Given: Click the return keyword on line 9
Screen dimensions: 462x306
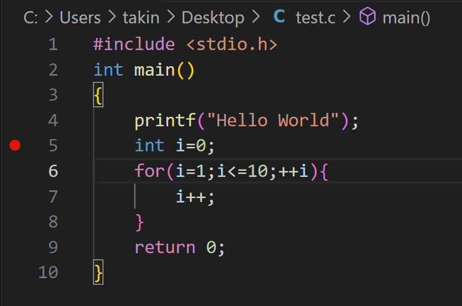Looking at the screenshot, I should (x=165, y=247).
